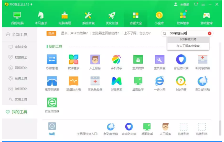Open main menu hamburger icon

(x=203, y=4)
